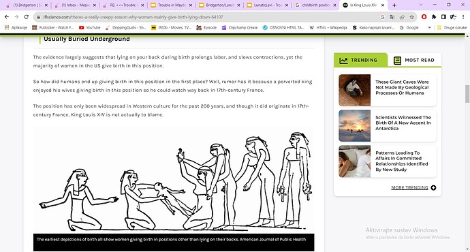Viewport: 470px width, 252px height.
Task: Reload the current page
Action: 27,17
